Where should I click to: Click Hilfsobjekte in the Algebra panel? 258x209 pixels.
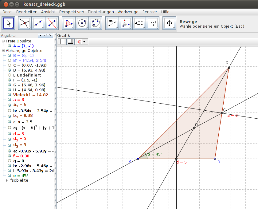click(18, 180)
